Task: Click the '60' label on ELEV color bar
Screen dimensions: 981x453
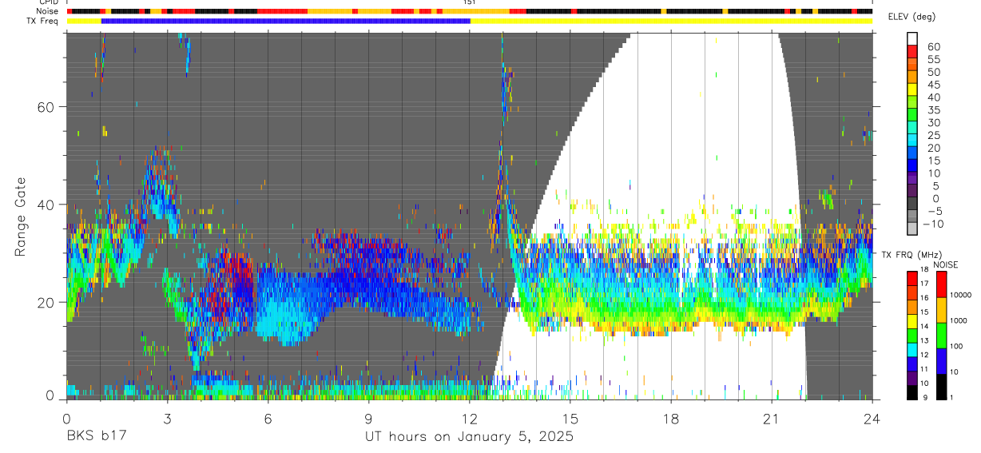Action: click(932, 46)
